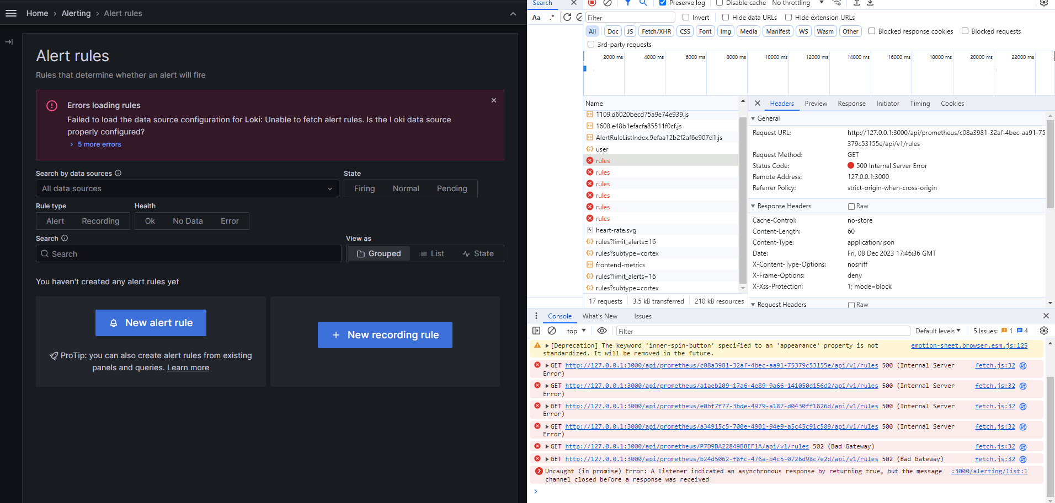The image size is (1055, 503).
Task: Switch to the Response tab
Action: tap(851, 104)
